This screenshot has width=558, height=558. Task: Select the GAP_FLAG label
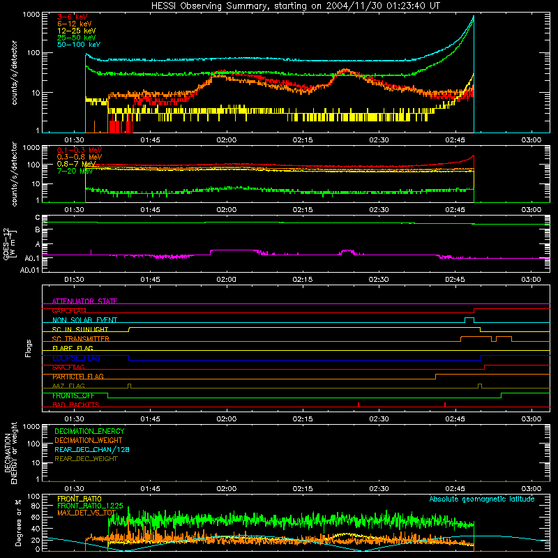[x=69, y=310]
